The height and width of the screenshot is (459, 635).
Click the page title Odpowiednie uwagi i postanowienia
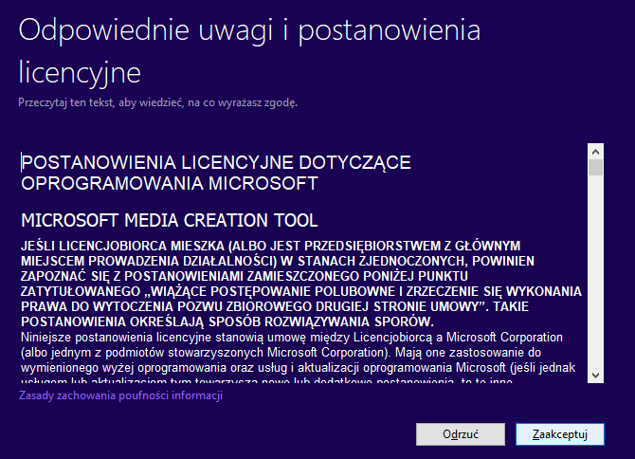[249, 30]
